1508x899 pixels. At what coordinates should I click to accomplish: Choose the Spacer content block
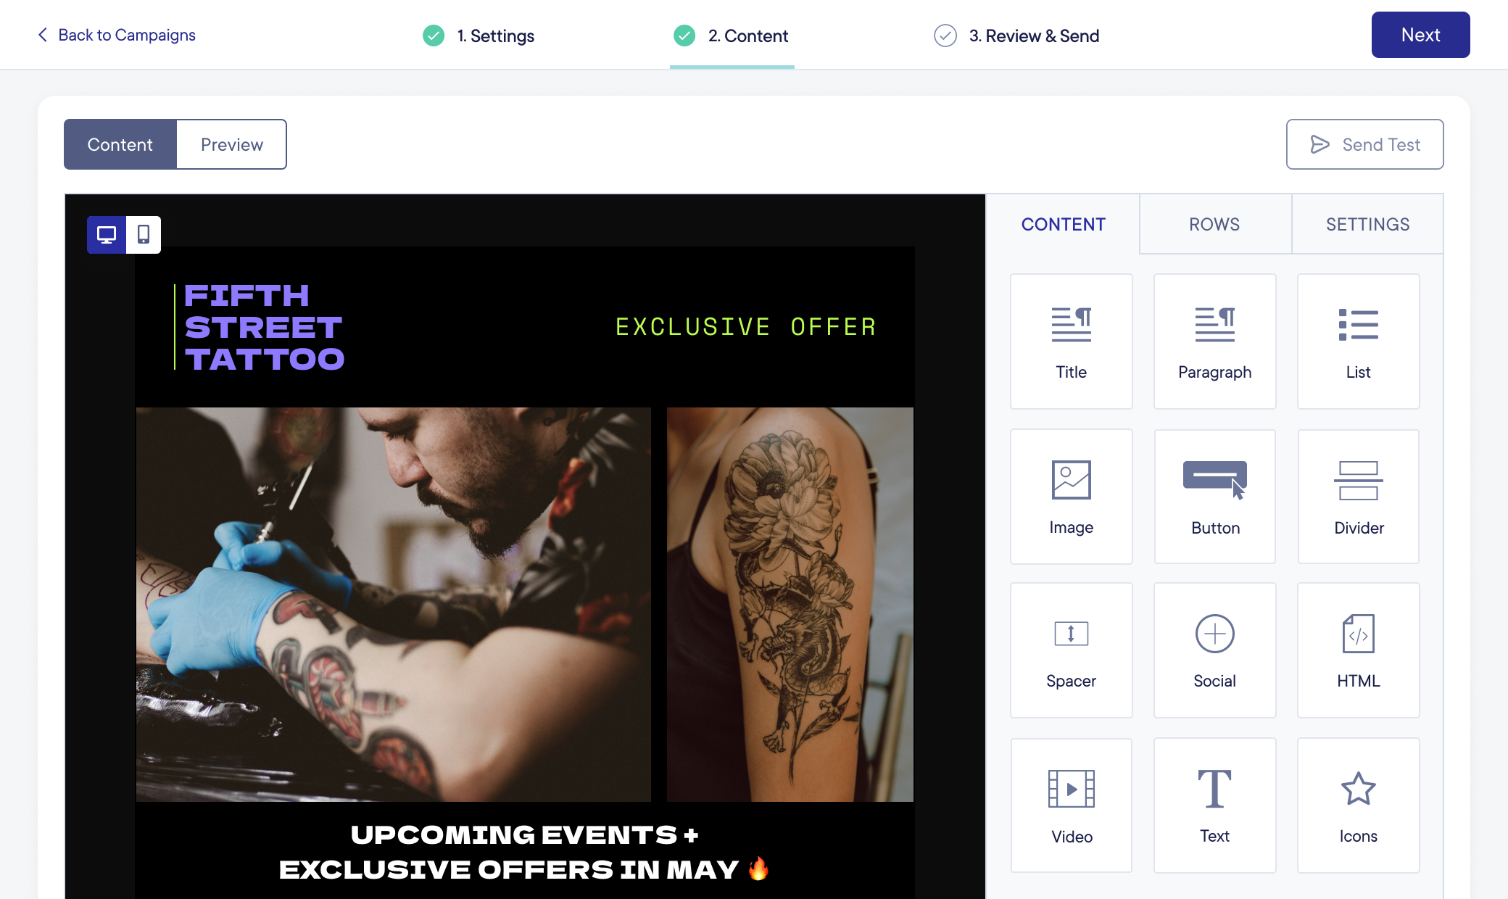[x=1071, y=650]
